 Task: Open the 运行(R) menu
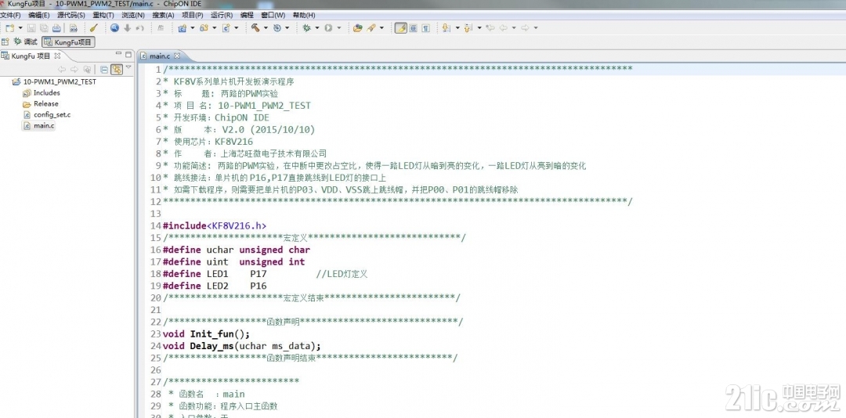[222, 15]
